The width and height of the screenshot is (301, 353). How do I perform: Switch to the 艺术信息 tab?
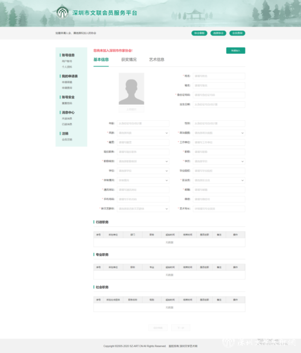point(157,60)
